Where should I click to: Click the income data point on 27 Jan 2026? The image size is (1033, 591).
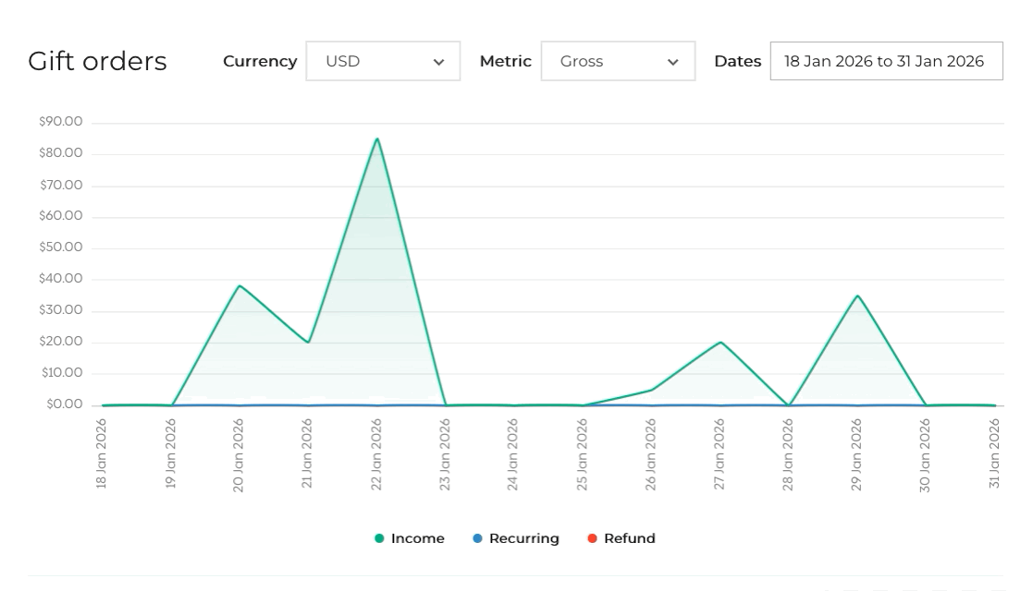pyautogui.click(x=719, y=343)
